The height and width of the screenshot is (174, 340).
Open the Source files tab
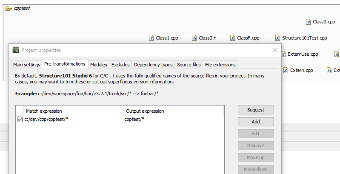click(189, 65)
